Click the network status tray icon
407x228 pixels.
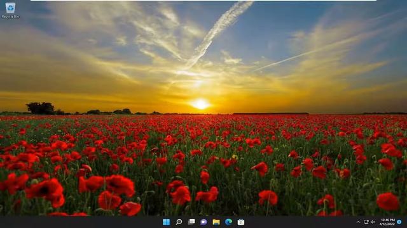(366, 222)
